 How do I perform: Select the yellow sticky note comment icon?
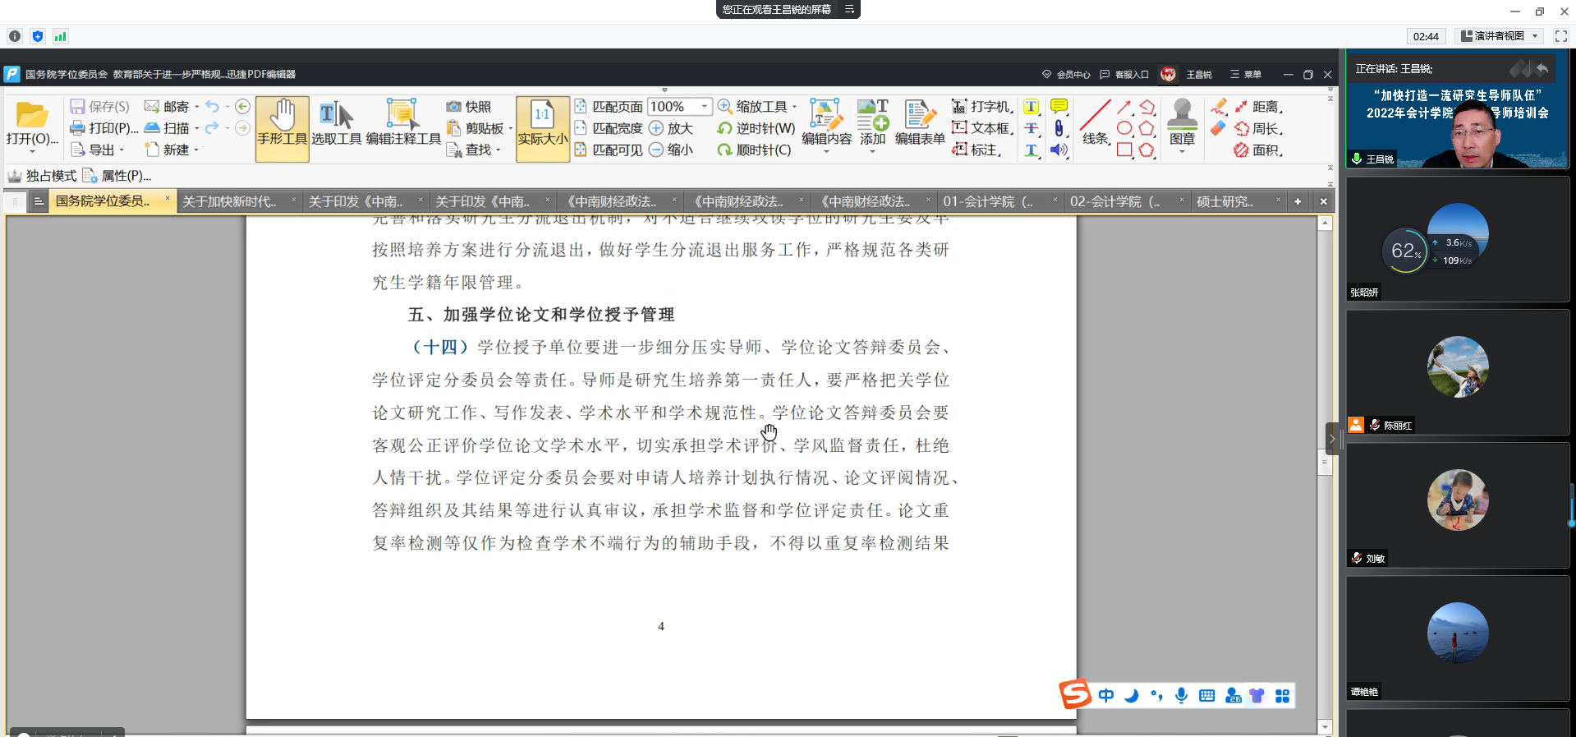point(1059,107)
